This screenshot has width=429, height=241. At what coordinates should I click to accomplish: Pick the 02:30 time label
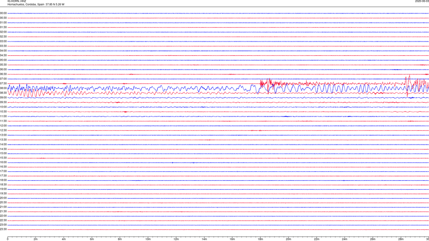3,37
